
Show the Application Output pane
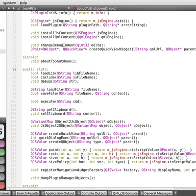point(58,194)
